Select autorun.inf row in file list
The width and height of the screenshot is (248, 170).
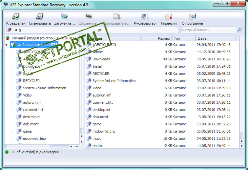coord(162,95)
